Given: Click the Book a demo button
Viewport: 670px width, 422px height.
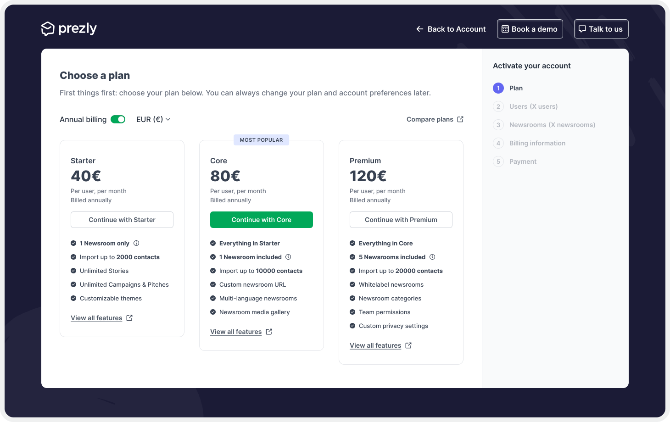Looking at the screenshot, I should pyautogui.click(x=530, y=29).
